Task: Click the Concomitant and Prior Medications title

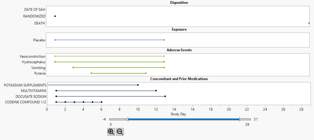Action: pyautogui.click(x=179, y=79)
